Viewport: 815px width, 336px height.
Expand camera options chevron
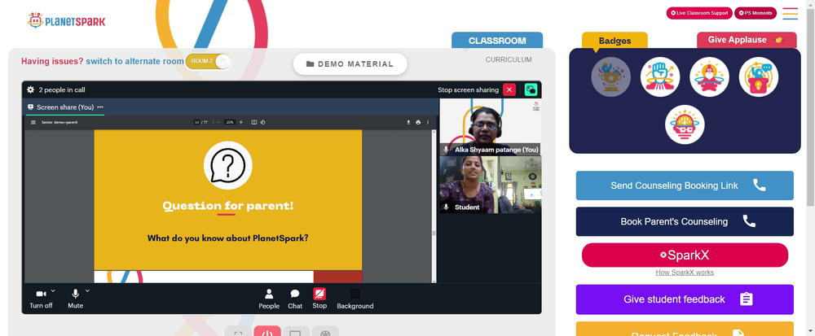[x=53, y=290]
